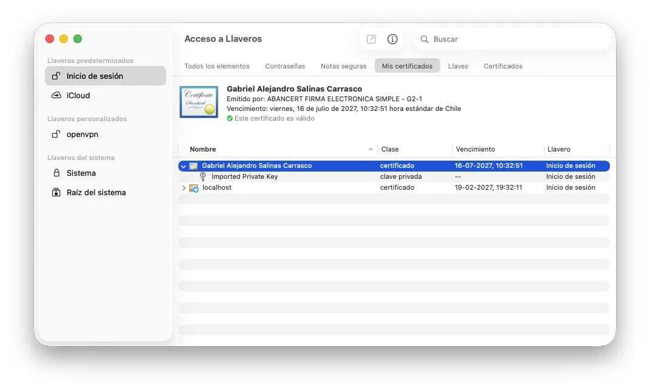Select the localhost row name

[217, 187]
